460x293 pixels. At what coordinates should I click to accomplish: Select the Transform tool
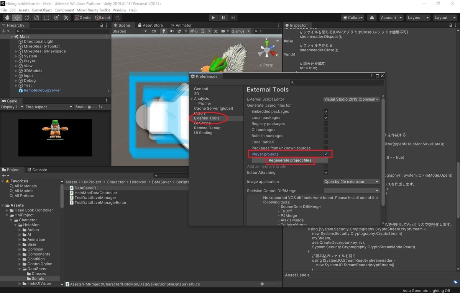click(56, 18)
